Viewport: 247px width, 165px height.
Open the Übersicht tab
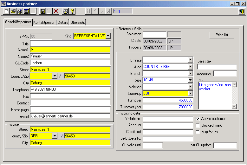click(x=78, y=23)
